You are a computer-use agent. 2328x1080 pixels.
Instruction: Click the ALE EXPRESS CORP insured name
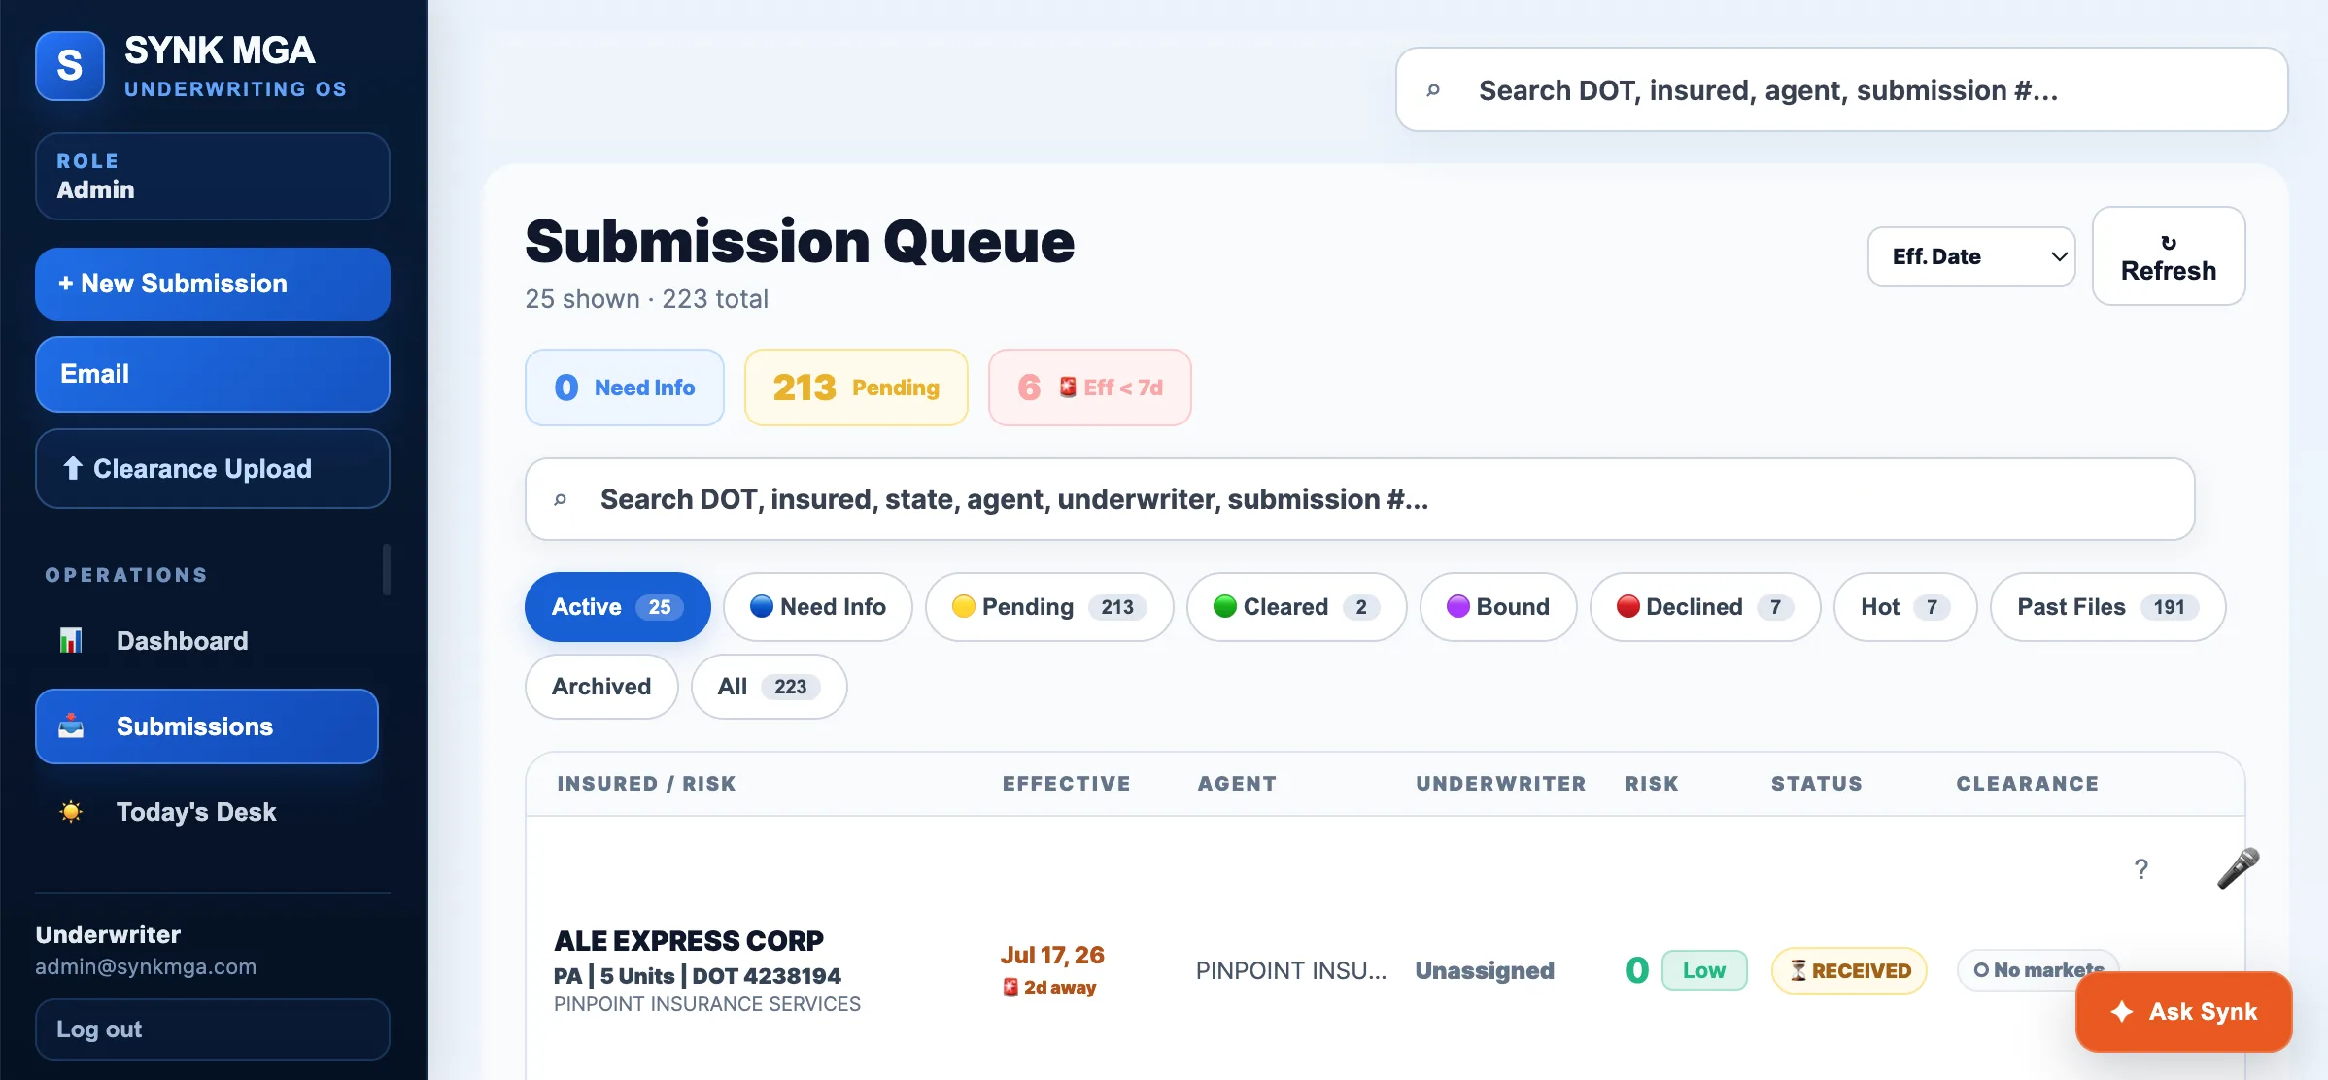click(689, 941)
